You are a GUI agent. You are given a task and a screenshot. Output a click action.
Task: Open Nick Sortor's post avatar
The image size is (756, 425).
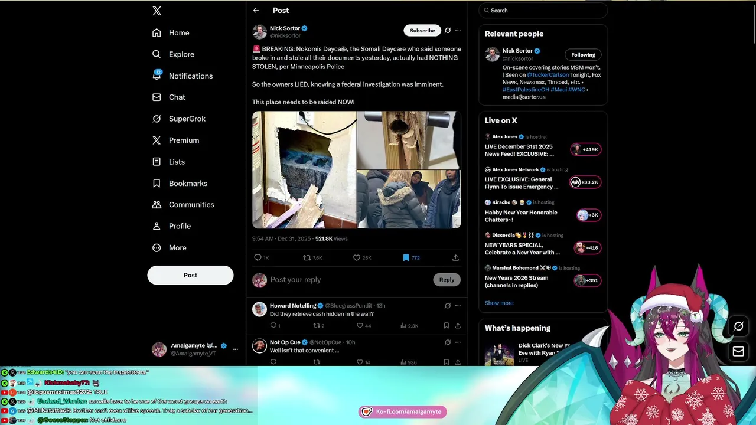(259, 32)
